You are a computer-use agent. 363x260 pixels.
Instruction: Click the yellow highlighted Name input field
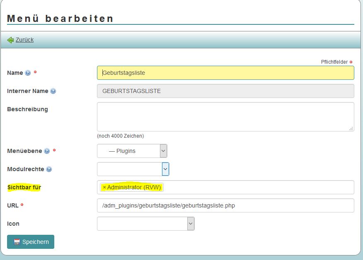(x=226, y=72)
